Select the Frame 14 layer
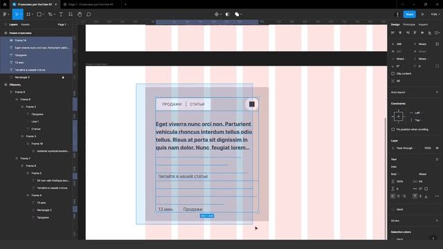Image resolution: width=443 pixels, height=249 pixels. point(36,40)
